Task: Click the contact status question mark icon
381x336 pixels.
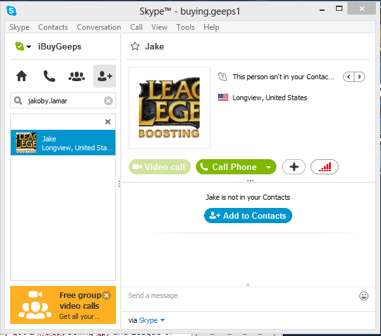Action: [223, 77]
